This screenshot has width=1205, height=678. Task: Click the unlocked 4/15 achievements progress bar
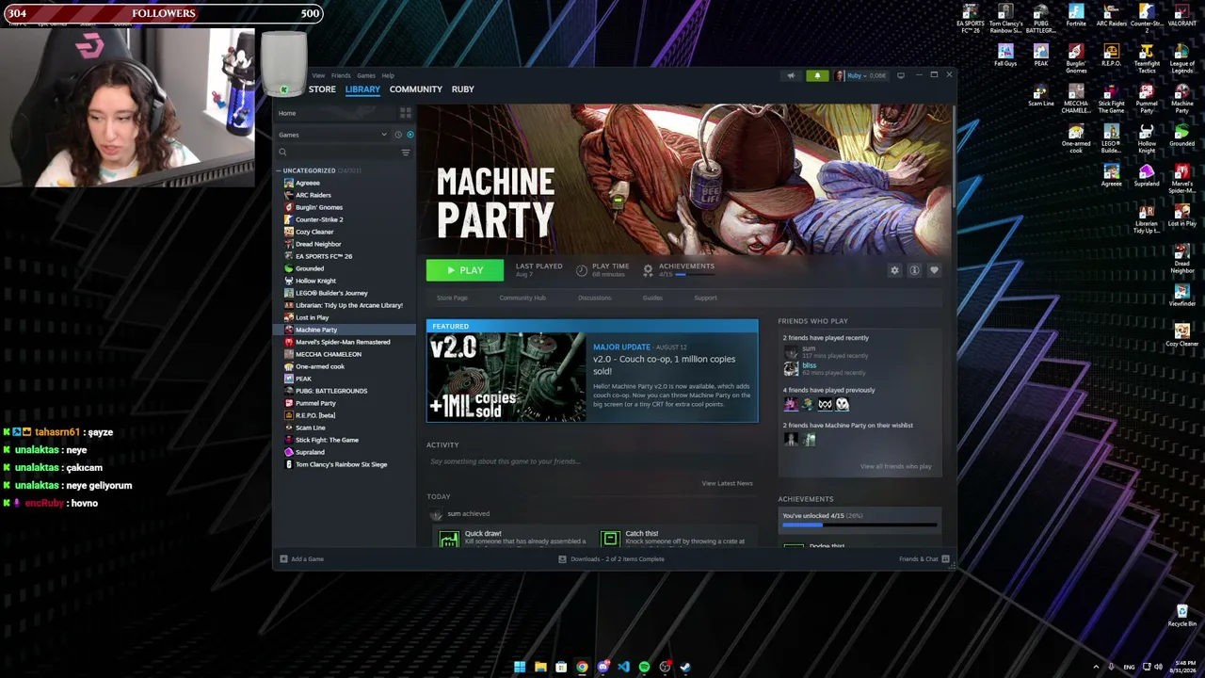click(860, 525)
